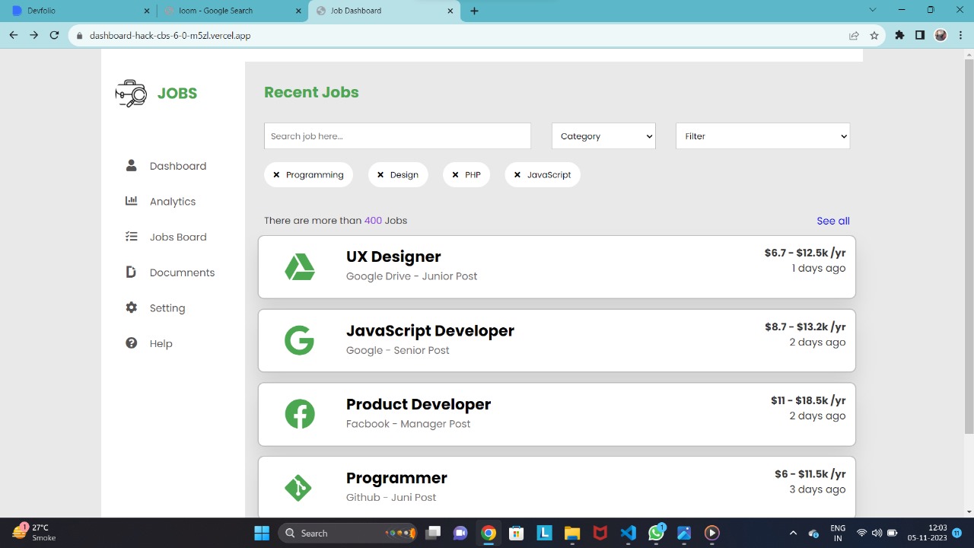The width and height of the screenshot is (974, 548).
Task: Open a new browser tab
Action: 474,11
